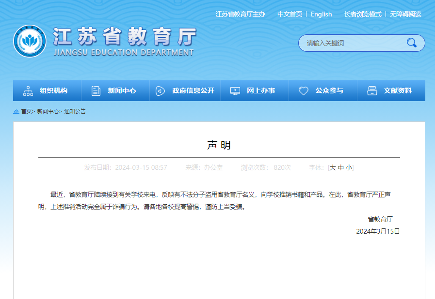Open the 中文首页 homepage link
The height and width of the screenshot is (299, 435).
pos(290,15)
